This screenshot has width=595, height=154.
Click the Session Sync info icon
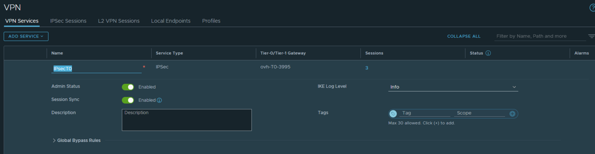(159, 100)
